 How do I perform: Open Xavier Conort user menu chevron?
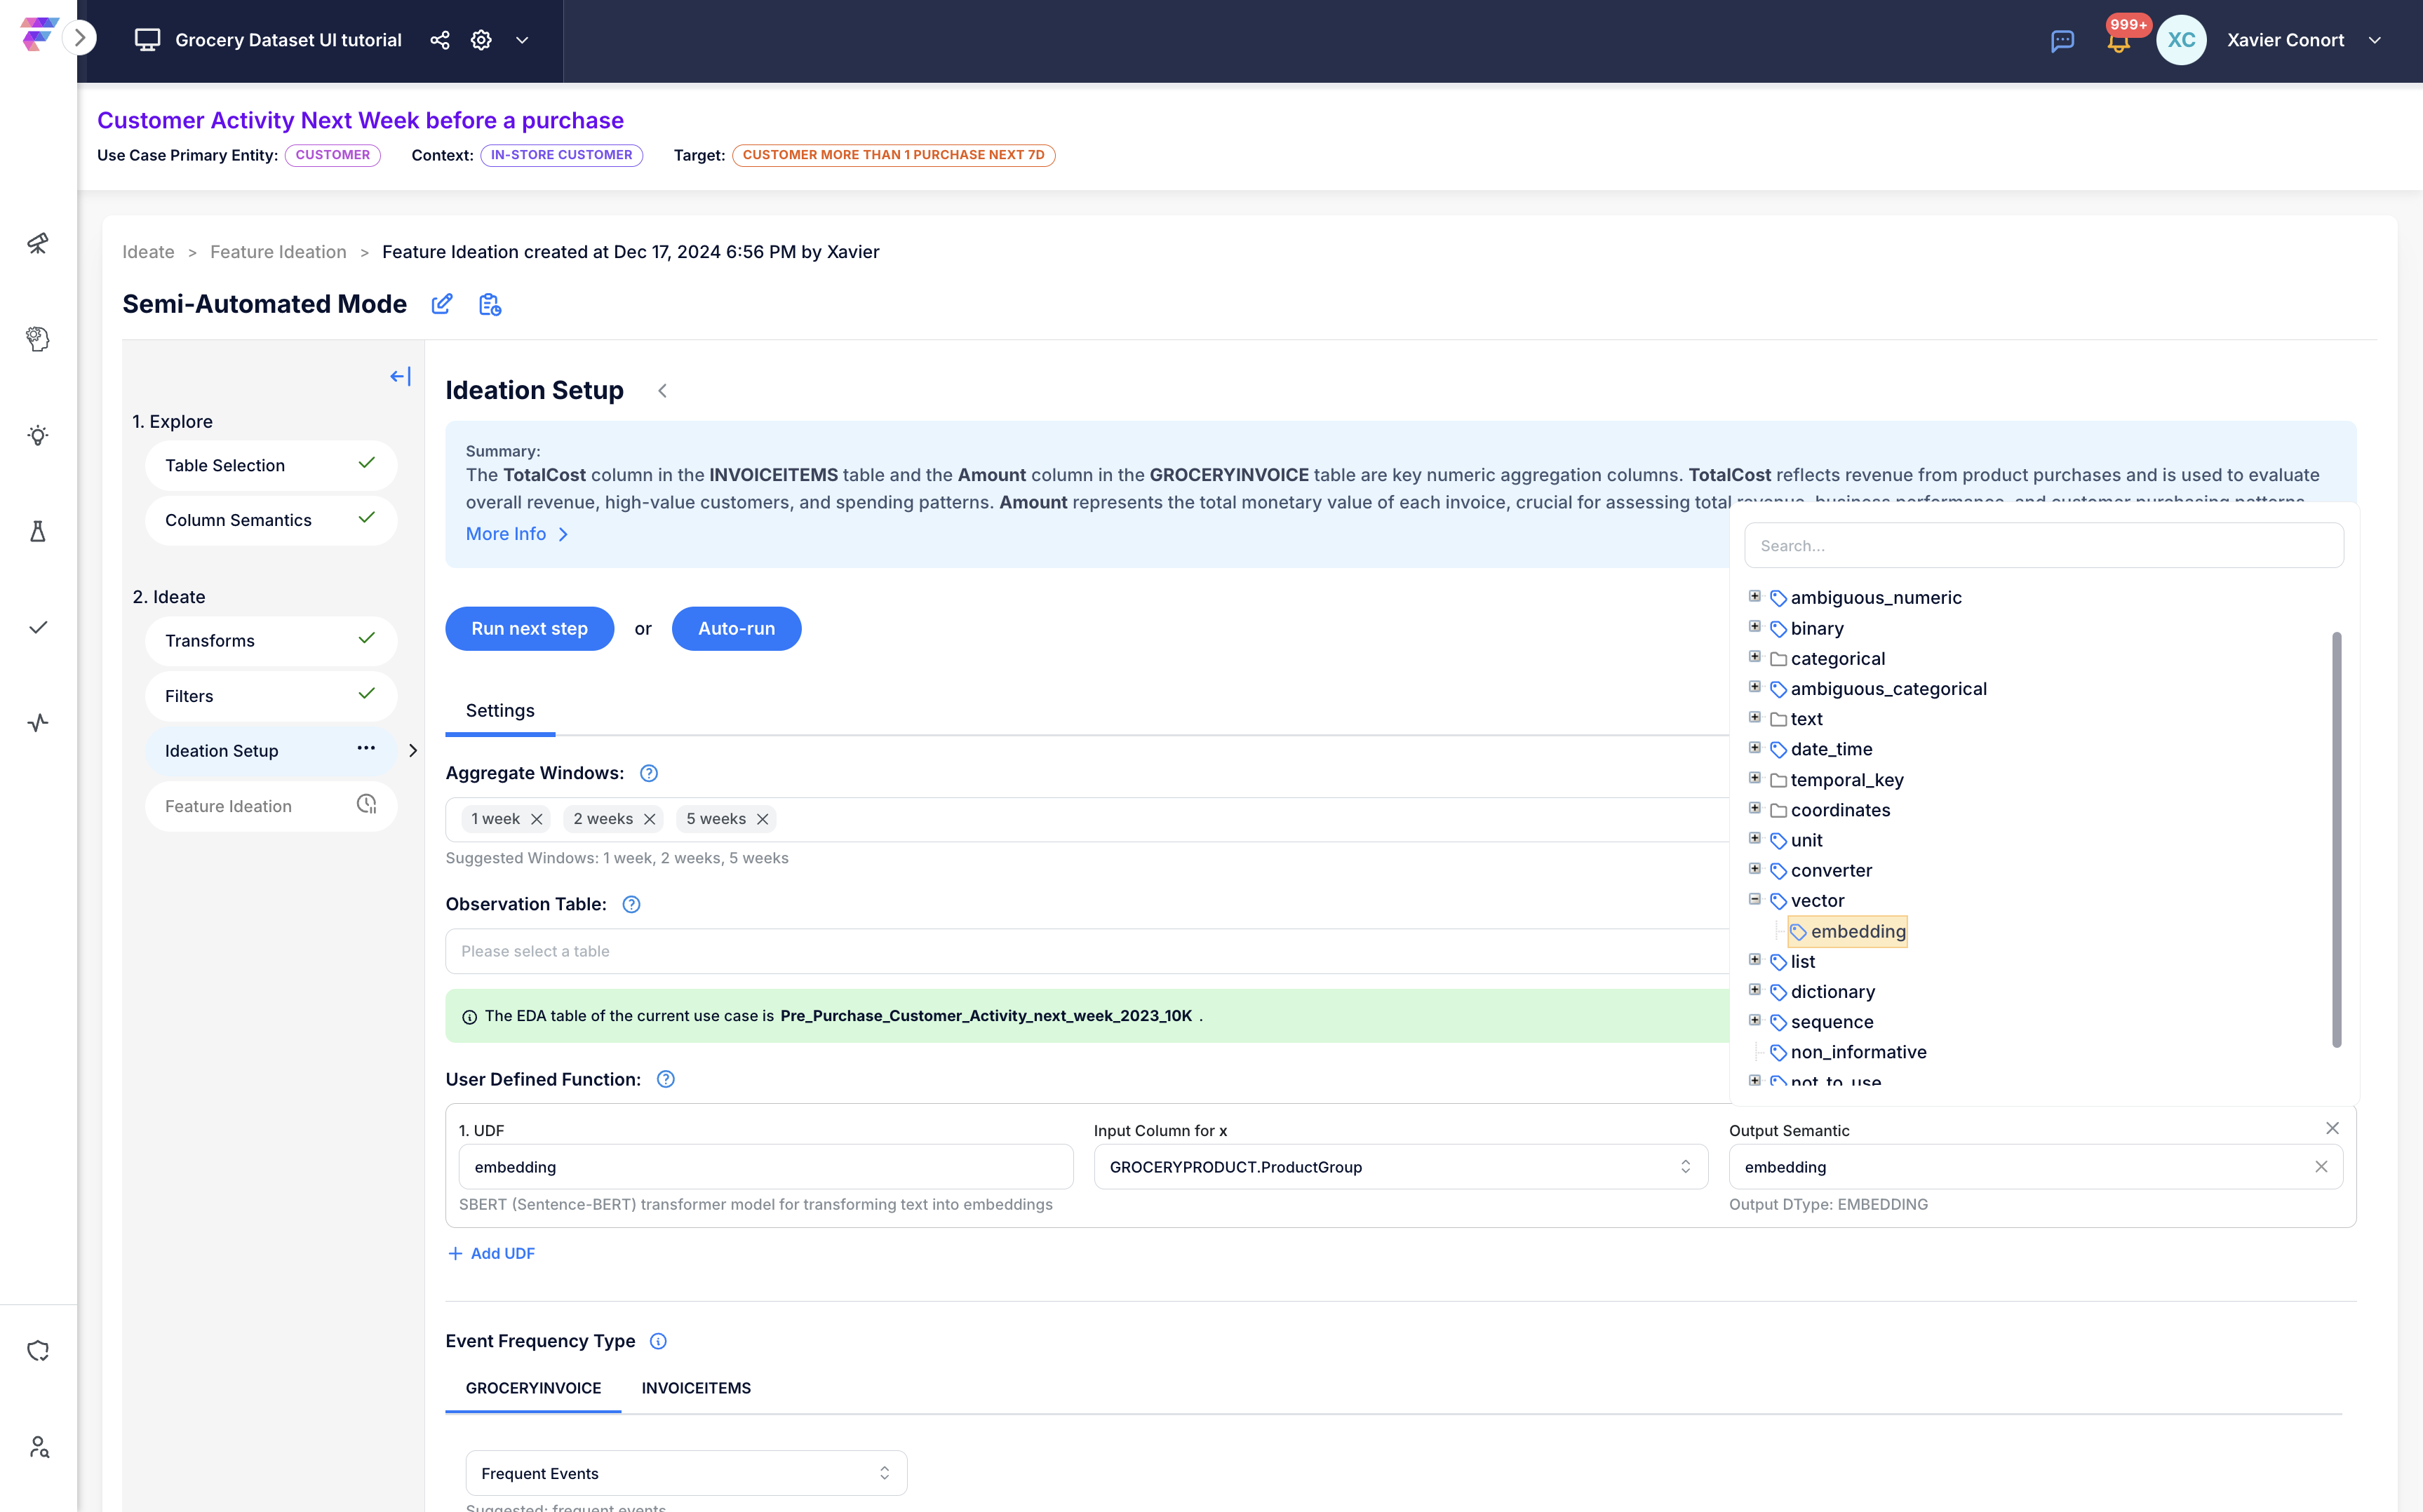pos(2374,40)
